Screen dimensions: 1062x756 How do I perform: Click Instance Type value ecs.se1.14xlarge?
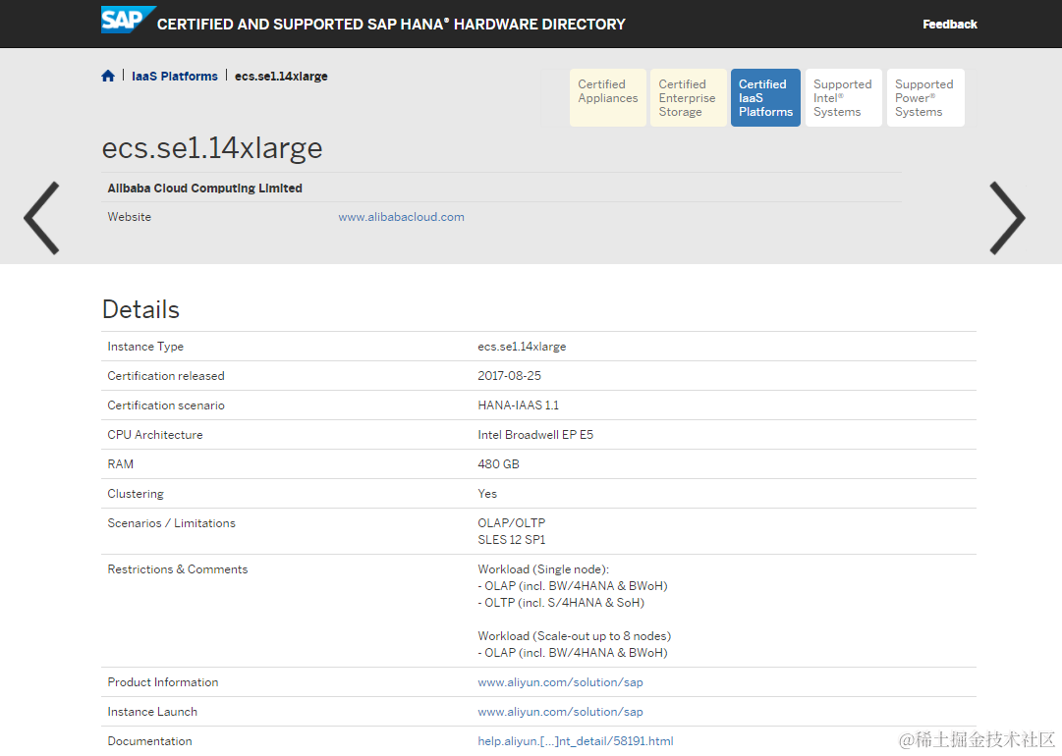[522, 347]
